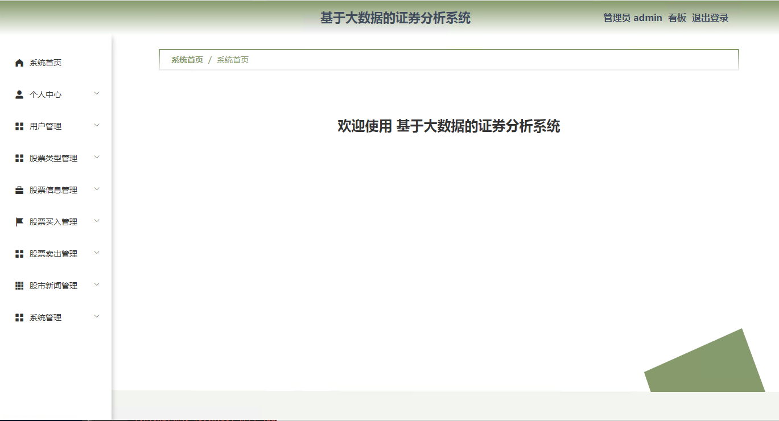Image resolution: width=779 pixels, height=421 pixels.
Task: Expand the 股市新闻管理 chevron arrow
Action: pyautogui.click(x=97, y=284)
